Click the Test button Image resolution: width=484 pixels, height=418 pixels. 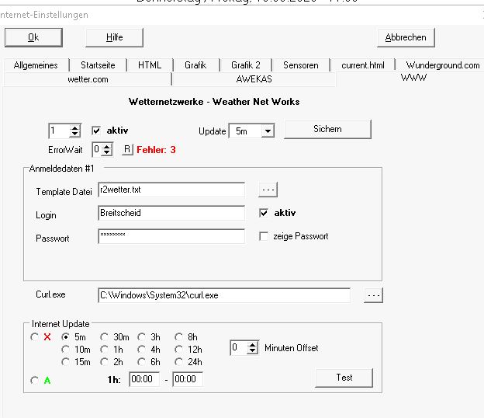(x=344, y=378)
